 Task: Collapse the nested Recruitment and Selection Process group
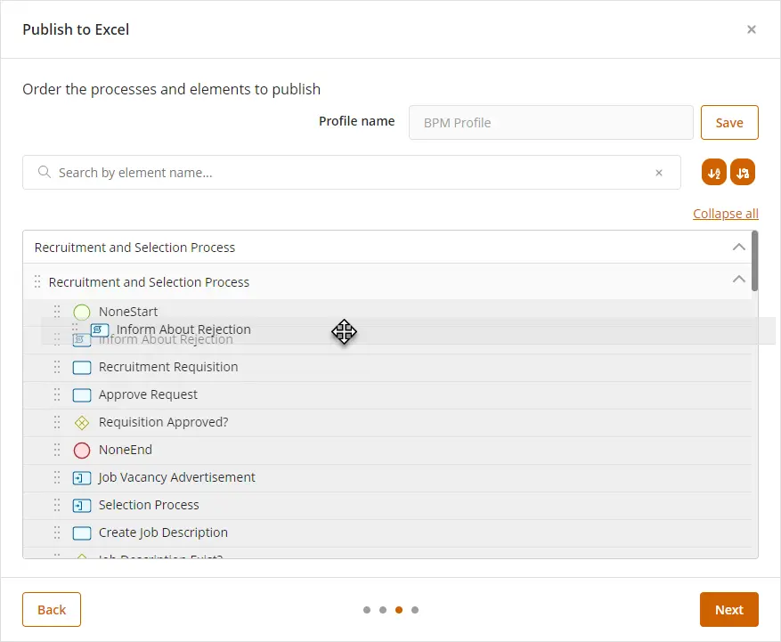(738, 279)
